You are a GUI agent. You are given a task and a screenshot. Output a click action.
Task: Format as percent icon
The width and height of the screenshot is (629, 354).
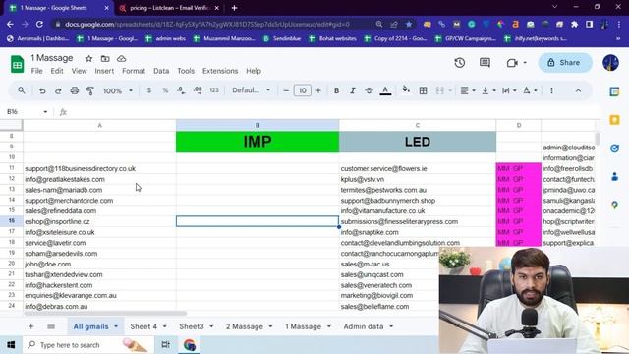click(x=165, y=90)
